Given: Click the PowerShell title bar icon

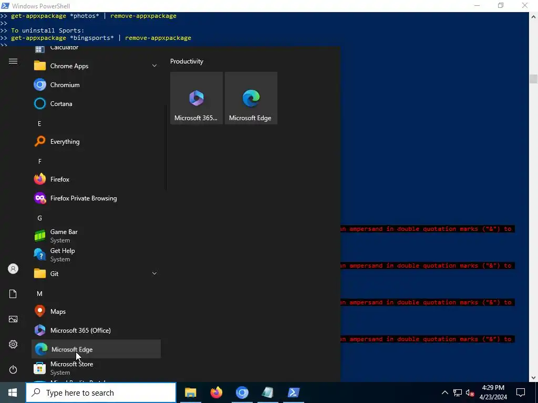Looking at the screenshot, I should (x=5, y=6).
